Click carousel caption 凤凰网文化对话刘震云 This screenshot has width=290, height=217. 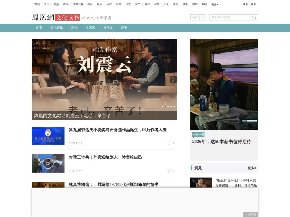[74, 116]
